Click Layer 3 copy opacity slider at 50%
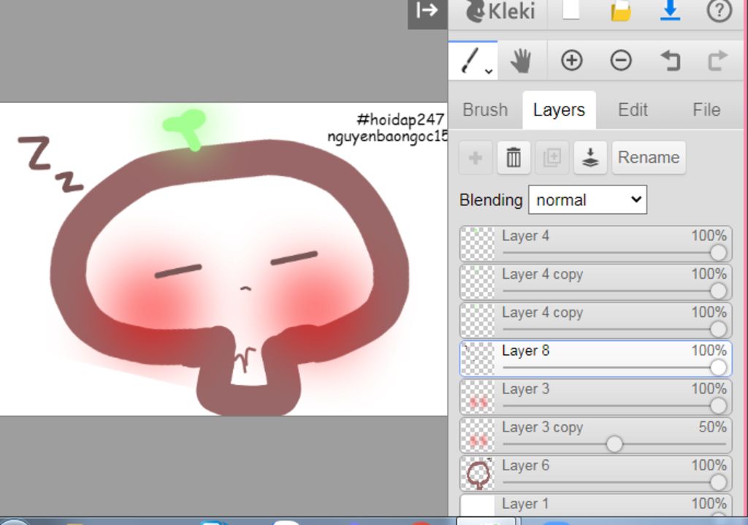 614,444
